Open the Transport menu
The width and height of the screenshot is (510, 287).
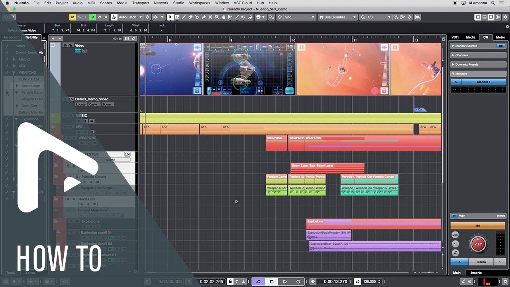(140, 3)
